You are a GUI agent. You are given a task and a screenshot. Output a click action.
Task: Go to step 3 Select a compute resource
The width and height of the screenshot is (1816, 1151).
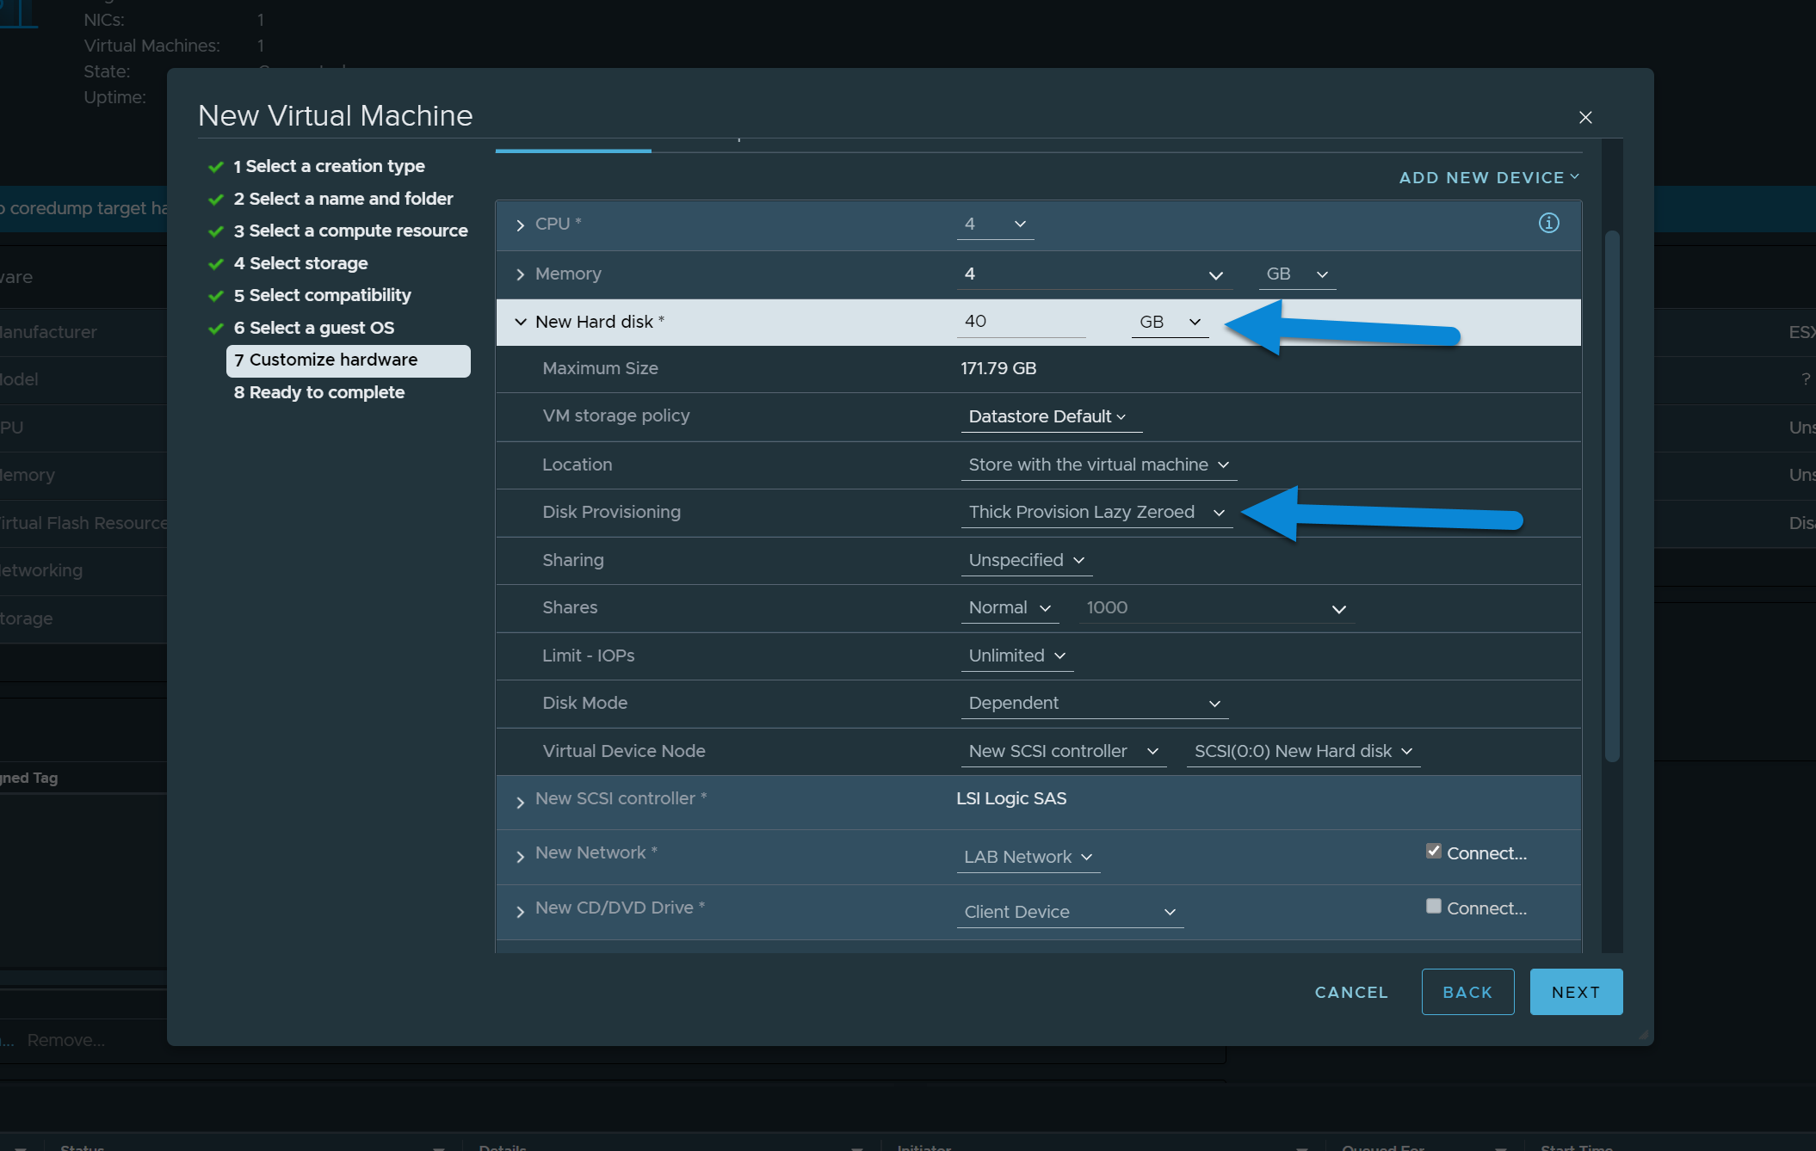coord(350,231)
